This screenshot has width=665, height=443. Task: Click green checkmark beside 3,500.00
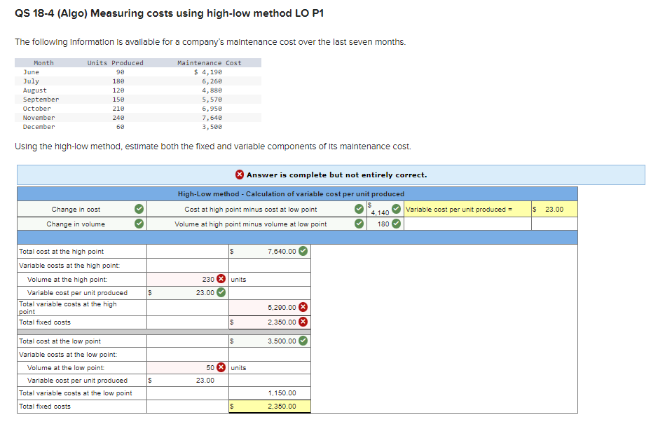point(303,341)
